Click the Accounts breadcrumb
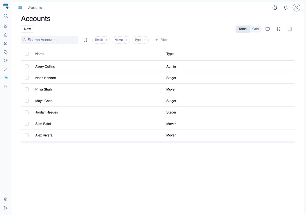Viewport: 306px width, 215px height. pyautogui.click(x=35, y=8)
